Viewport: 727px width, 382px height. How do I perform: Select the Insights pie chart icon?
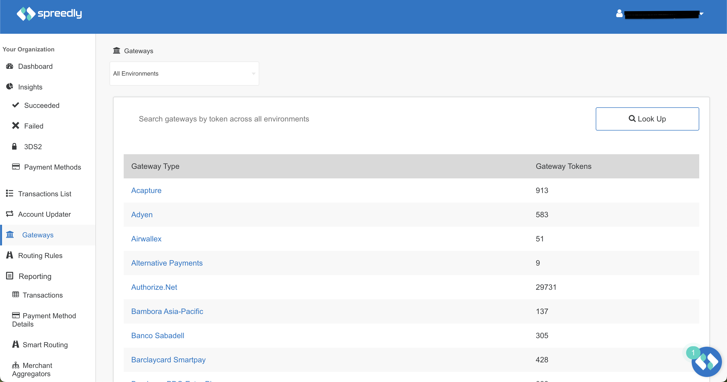pyautogui.click(x=10, y=86)
